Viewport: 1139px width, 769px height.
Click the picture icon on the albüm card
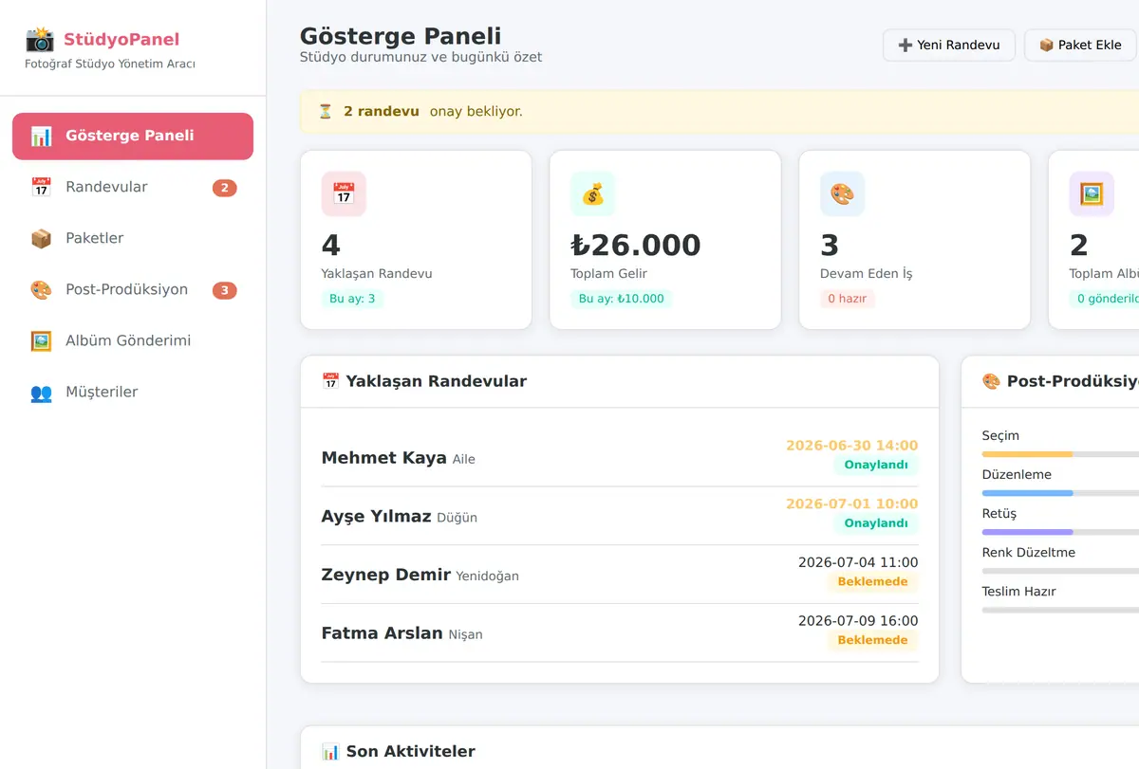coord(1092,193)
